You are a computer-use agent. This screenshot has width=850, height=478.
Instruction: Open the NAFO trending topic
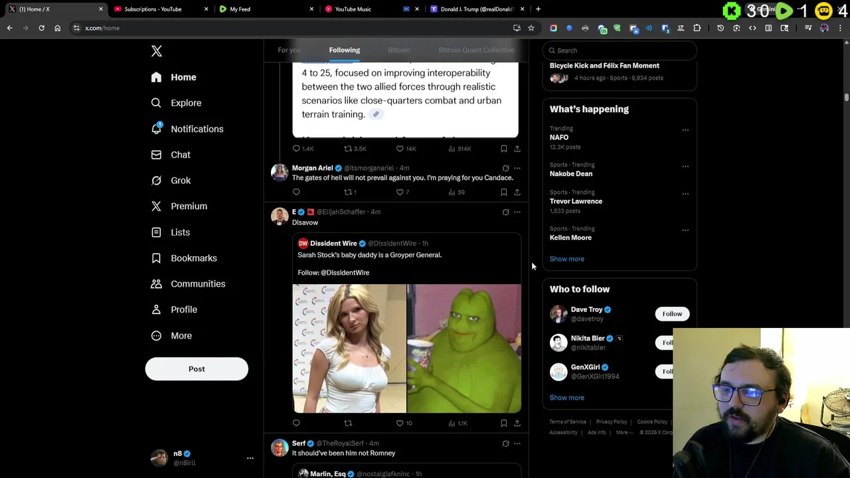click(x=559, y=137)
